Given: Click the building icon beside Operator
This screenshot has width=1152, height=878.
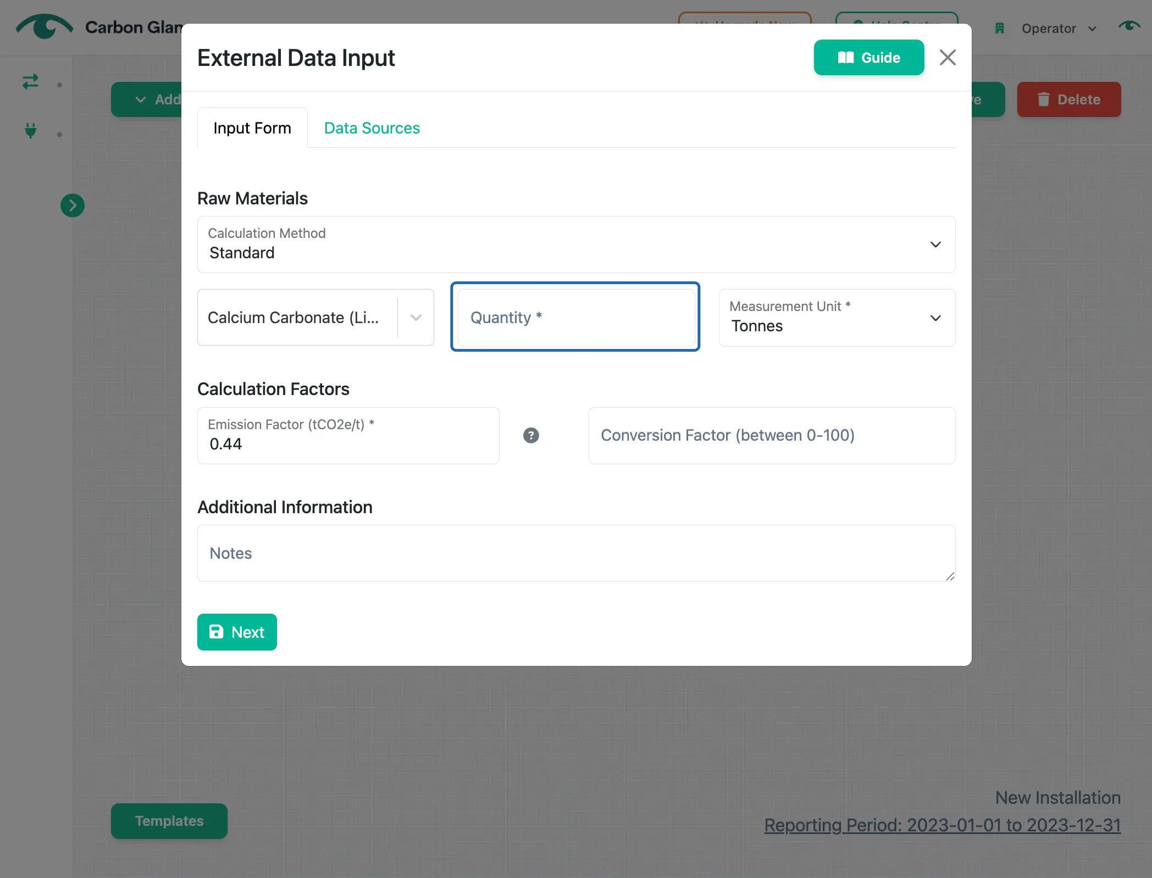Looking at the screenshot, I should [1000, 29].
